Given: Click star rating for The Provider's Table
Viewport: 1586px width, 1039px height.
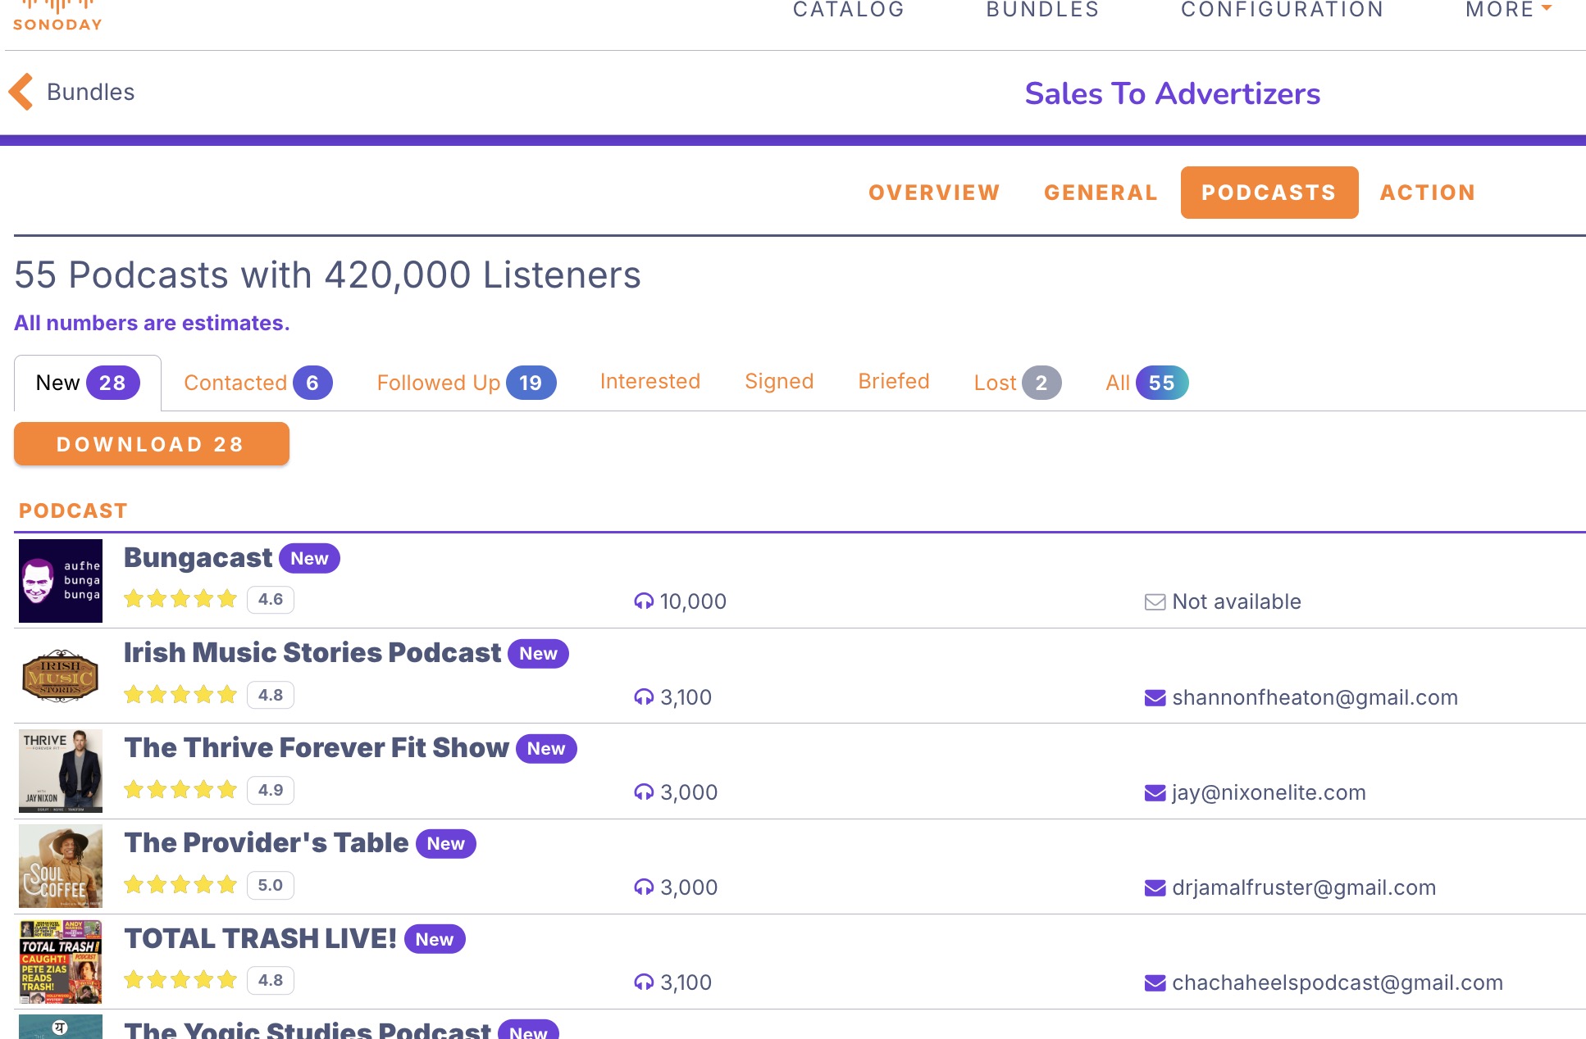Looking at the screenshot, I should (180, 885).
